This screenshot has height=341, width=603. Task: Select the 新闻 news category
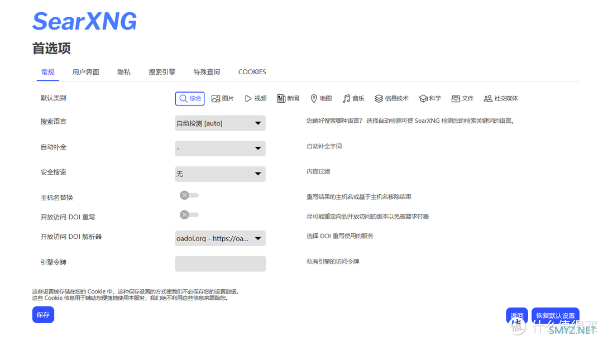(288, 98)
